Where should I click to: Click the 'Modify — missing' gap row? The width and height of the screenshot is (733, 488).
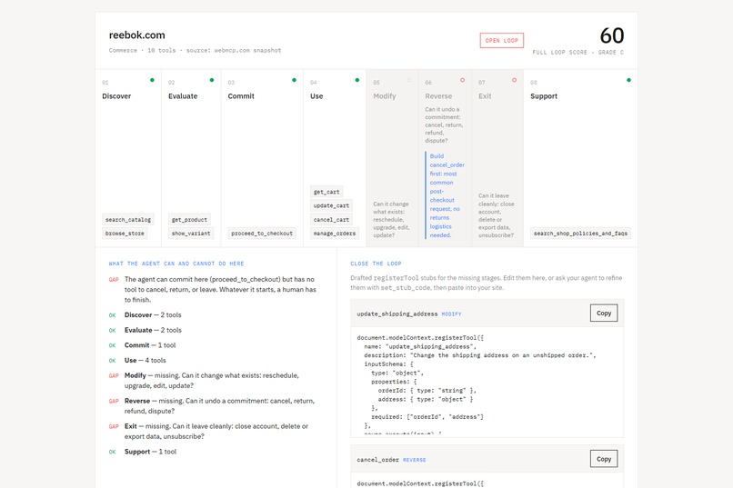click(211, 381)
